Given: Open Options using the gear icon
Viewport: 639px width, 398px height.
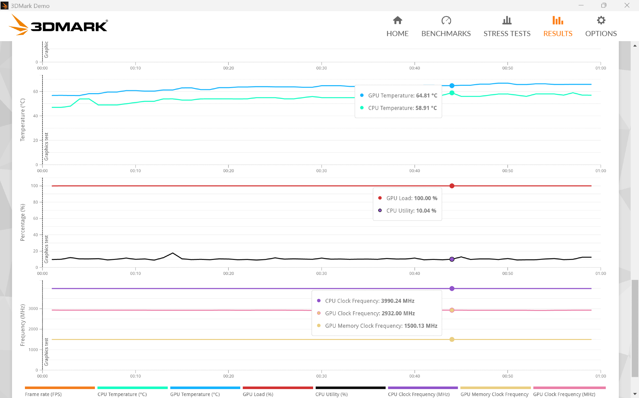Looking at the screenshot, I should (x=601, y=20).
